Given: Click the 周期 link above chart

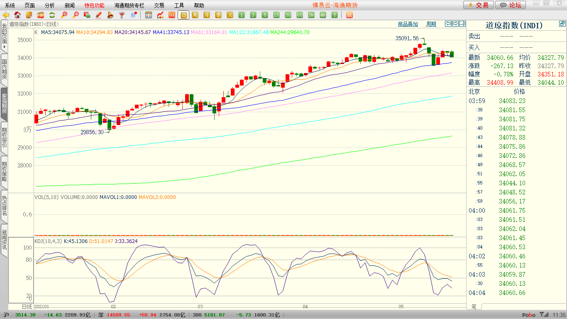Looking at the screenshot, I should tap(431, 24).
